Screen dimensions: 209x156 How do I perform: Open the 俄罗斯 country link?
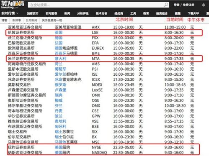pyautogui.click(x=60, y=85)
